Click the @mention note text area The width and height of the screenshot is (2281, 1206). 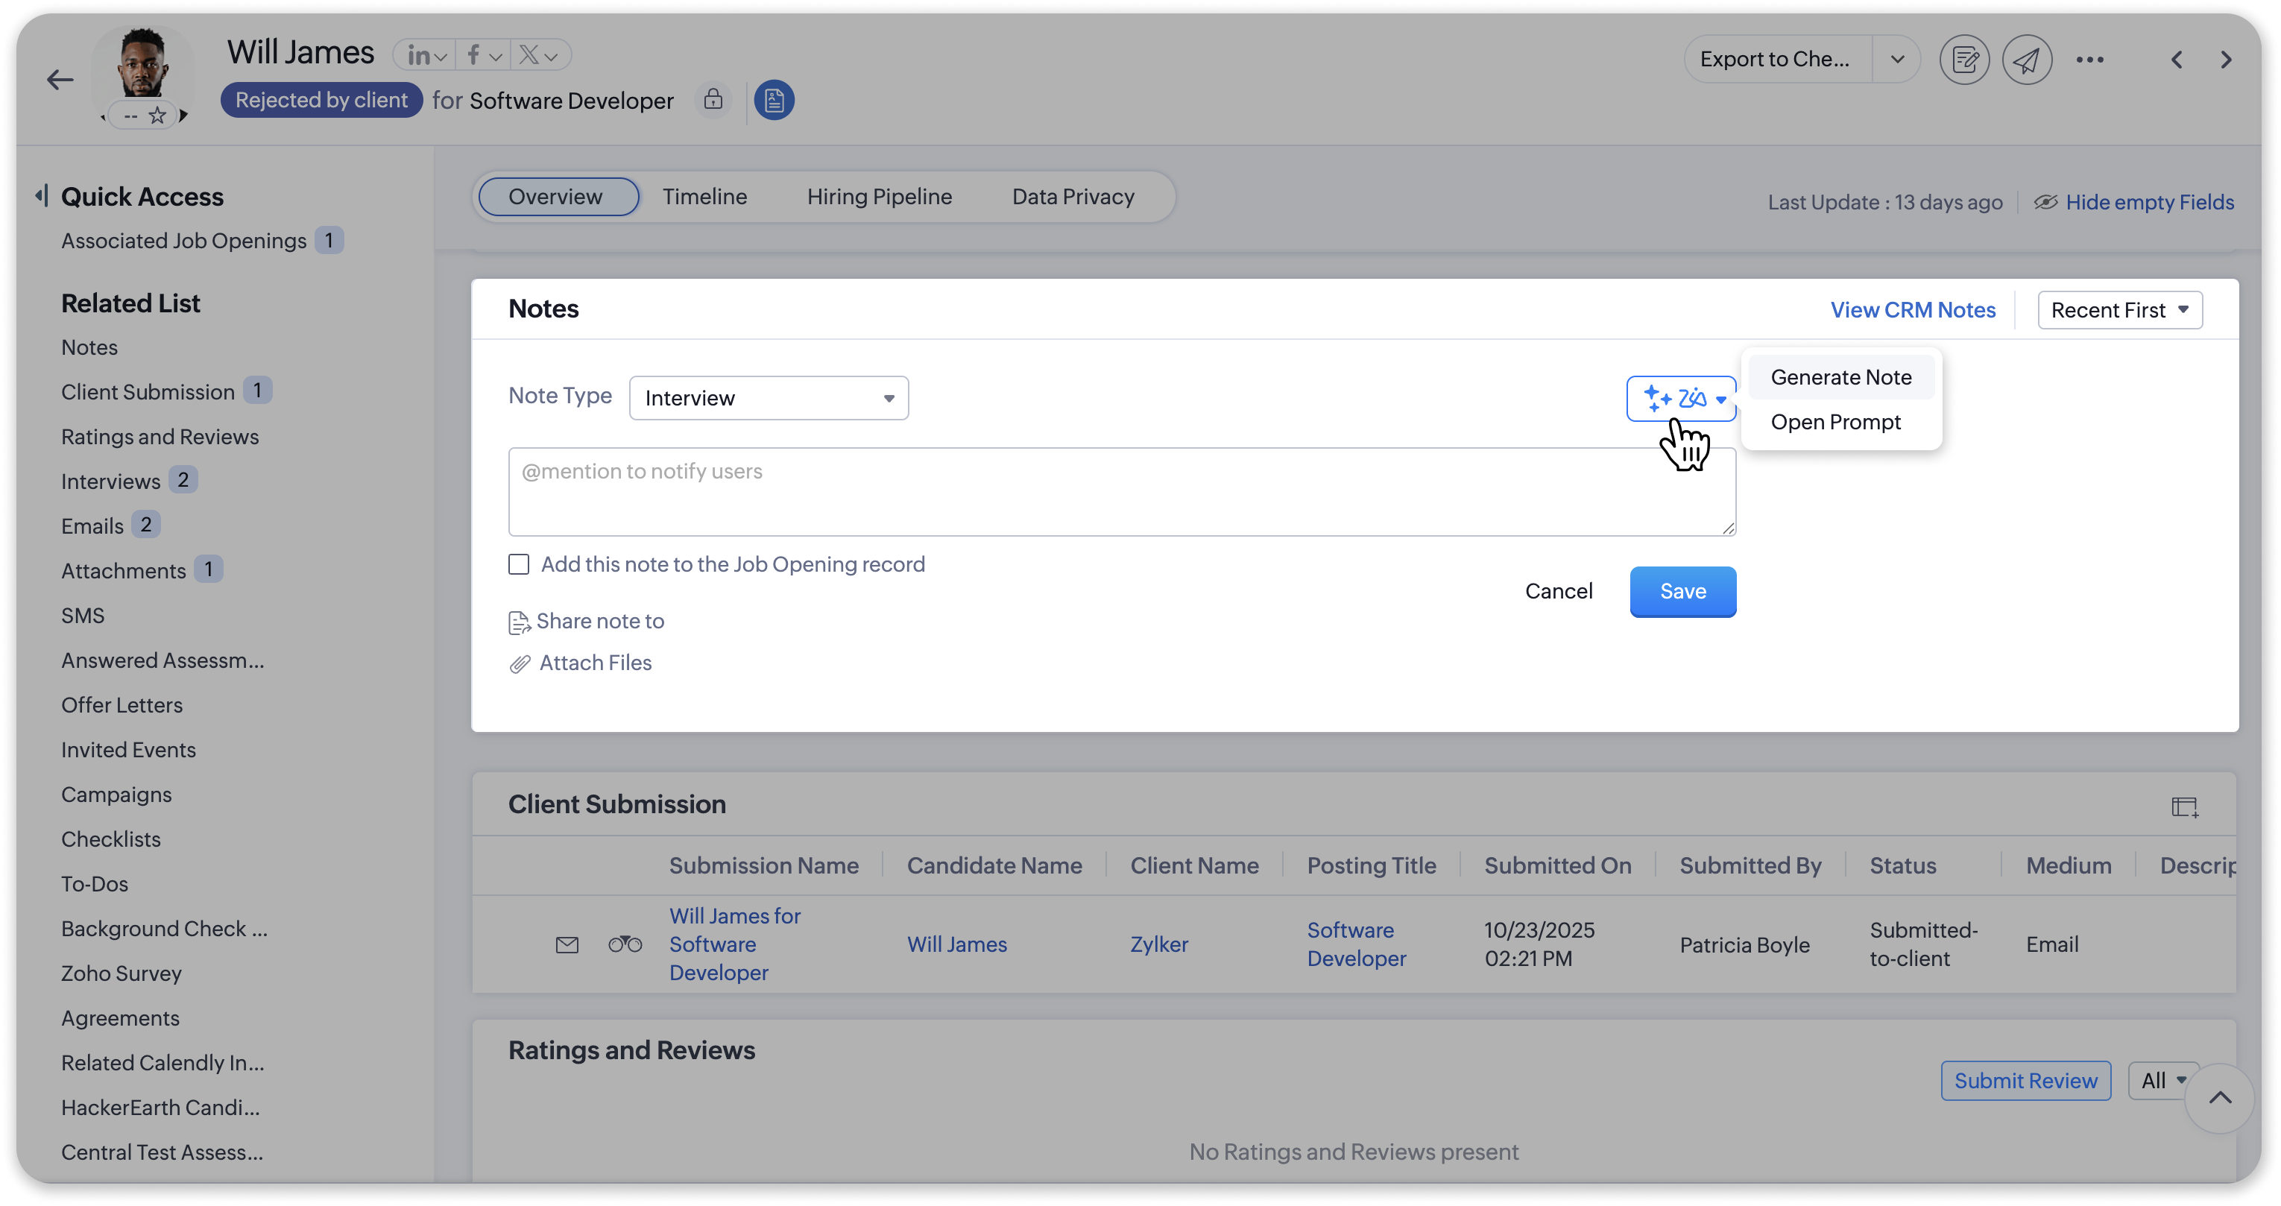1121,491
